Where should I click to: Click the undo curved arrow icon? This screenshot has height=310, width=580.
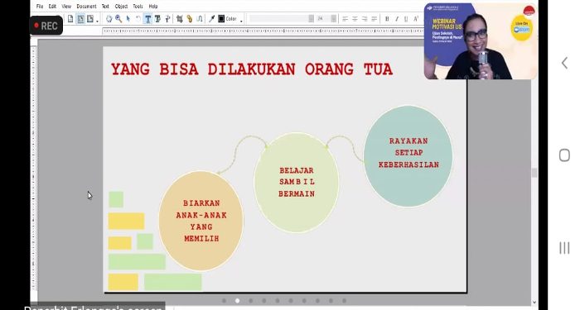138,19
